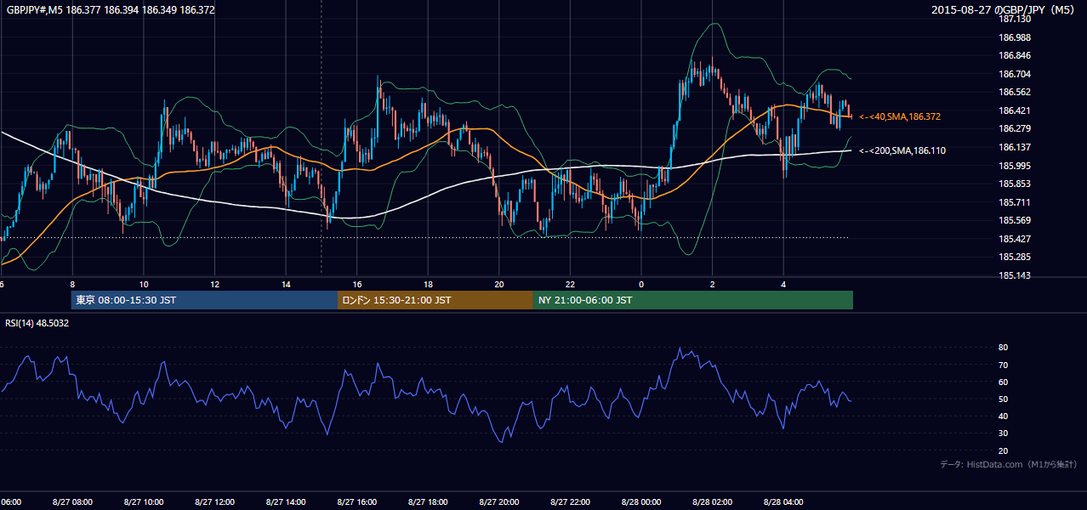This screenshot has height=510, width=1087.
Task: Click the 8/27 16:00 bottom time label
Action: 357,502
